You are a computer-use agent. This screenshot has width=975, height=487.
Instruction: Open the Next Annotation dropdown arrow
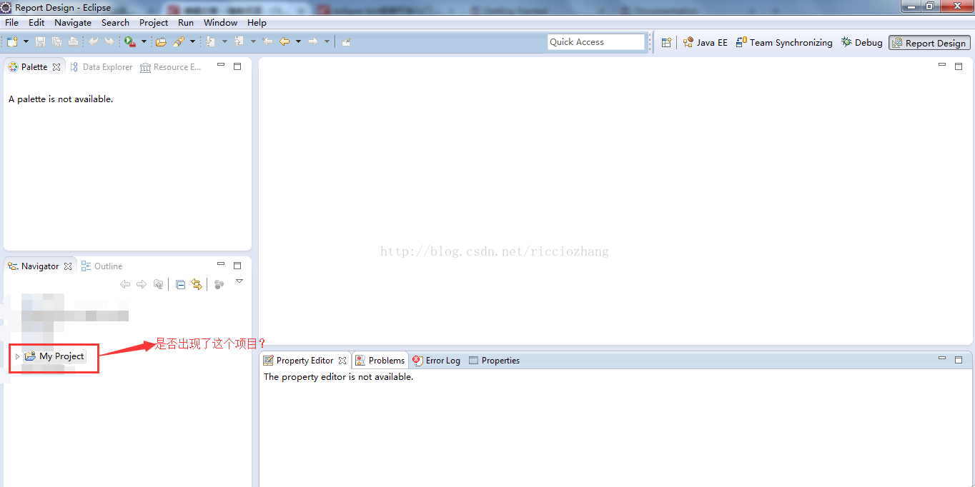pos(224,41)
